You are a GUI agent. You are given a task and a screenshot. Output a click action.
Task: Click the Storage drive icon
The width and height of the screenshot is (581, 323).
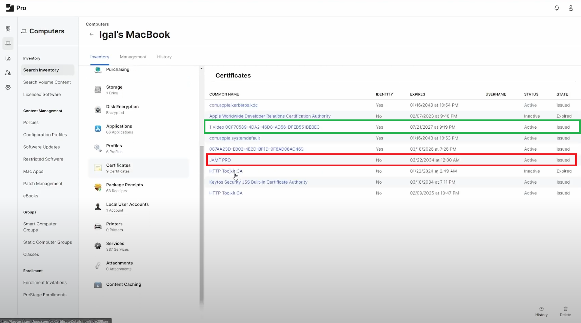pyautogui.click(x=98, y=90)
